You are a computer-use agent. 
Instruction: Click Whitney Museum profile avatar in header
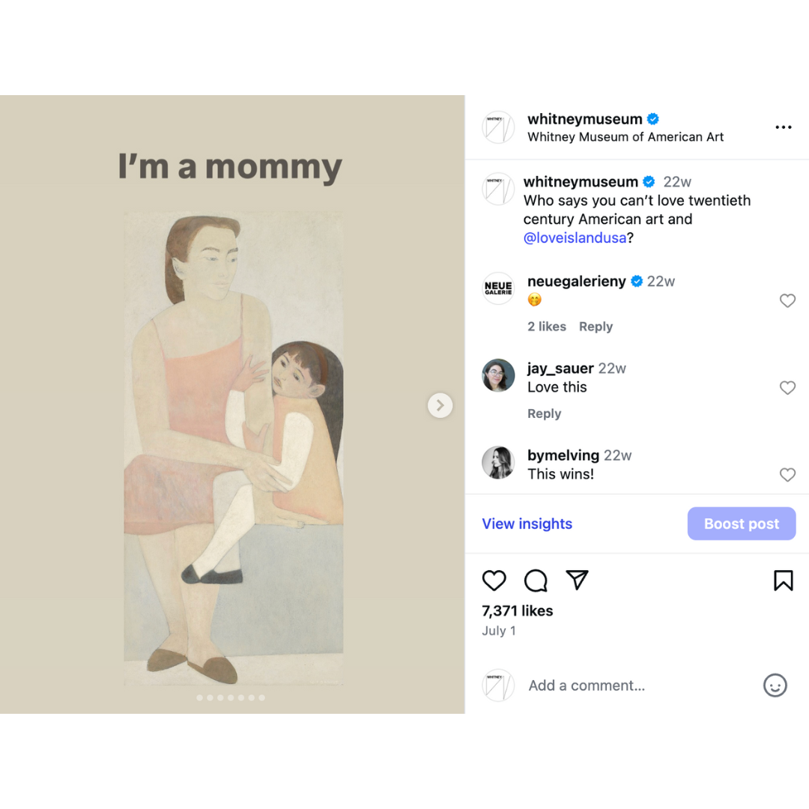point(498,127)
